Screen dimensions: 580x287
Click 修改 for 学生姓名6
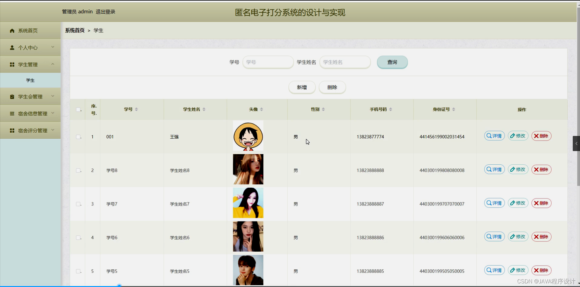click(x=518, y=237)
